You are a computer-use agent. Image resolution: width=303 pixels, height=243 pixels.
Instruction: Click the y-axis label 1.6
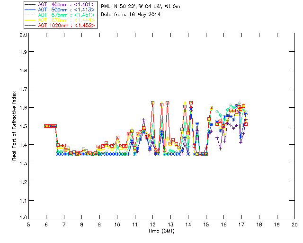coord(23,108)
